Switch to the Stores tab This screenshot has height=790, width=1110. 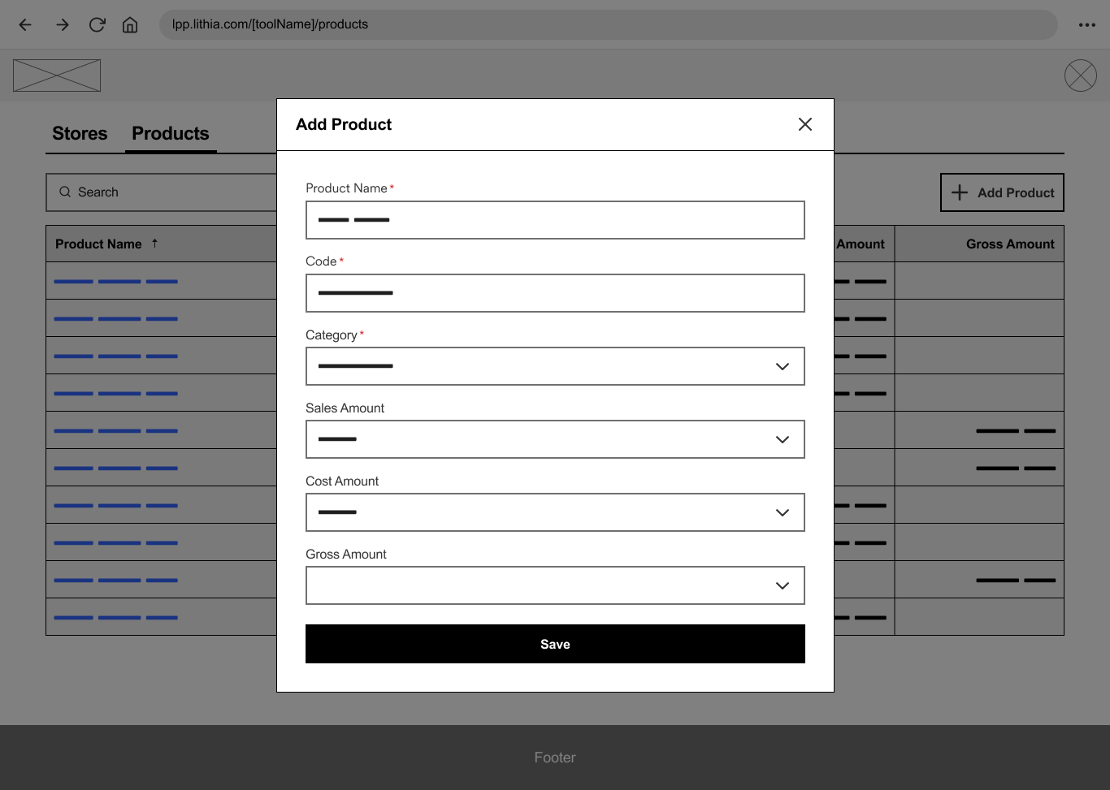(x=80, y=133)
